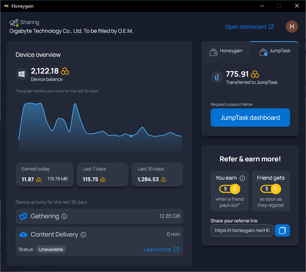Click the highlighted data point on the graph
This screenshot has width=306, height=272.
[131, 136]
